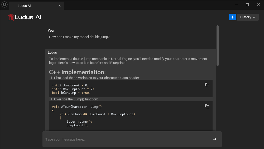264x149 pixels.
Task: Close the application window
Action: coord(258,5)
